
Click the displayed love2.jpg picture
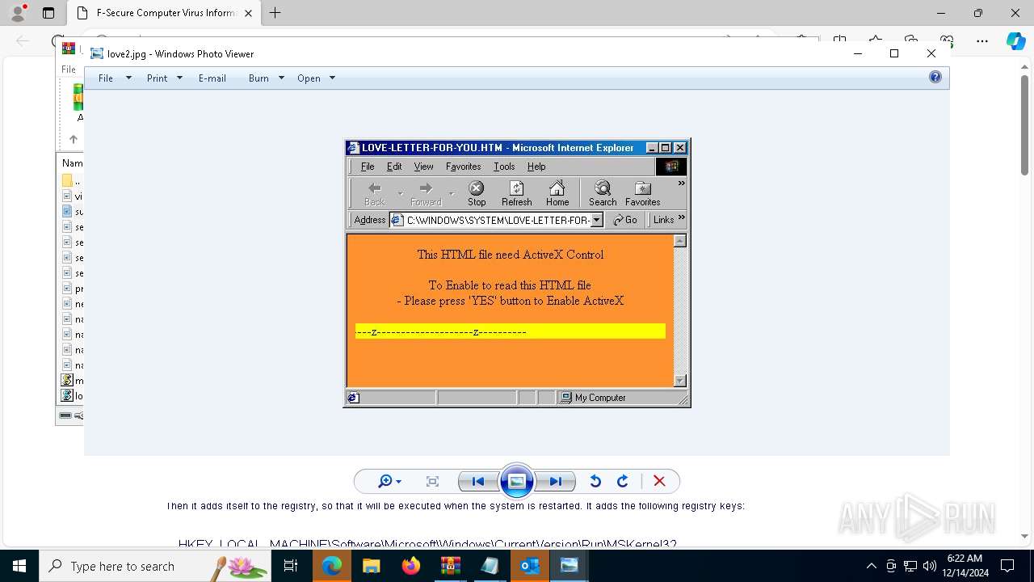(517, 273)
